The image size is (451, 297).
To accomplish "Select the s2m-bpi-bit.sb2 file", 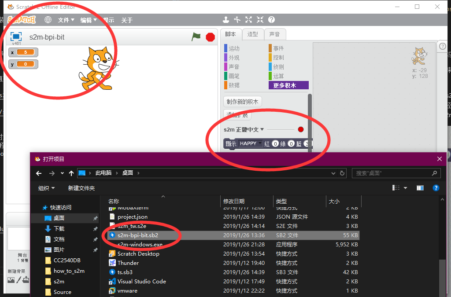I will pyautogui.click(x=144, y=235).
